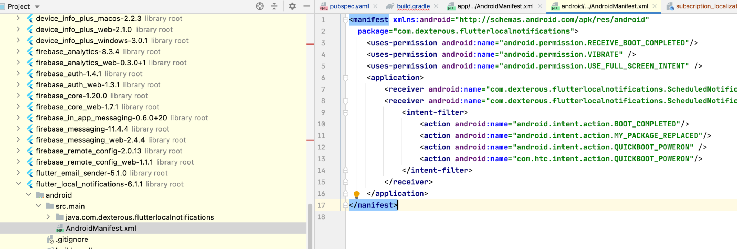Image resolution: width=737 pixels, height=249 pixels.
Task: Click AndroidManifest.xml file icon in tree
Action: [x=60, y=229]
